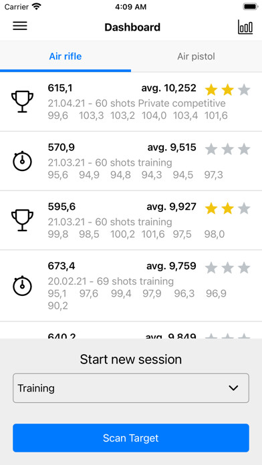Switch to the Air pistol tab
The width and height of the screenshot is (262, 465).
click(x=196, y=56)
